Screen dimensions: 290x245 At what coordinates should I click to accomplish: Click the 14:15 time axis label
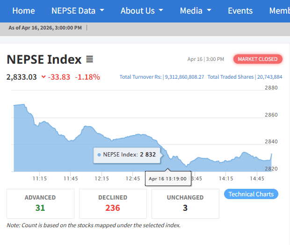pyautogui.click(x=226, y=178)
